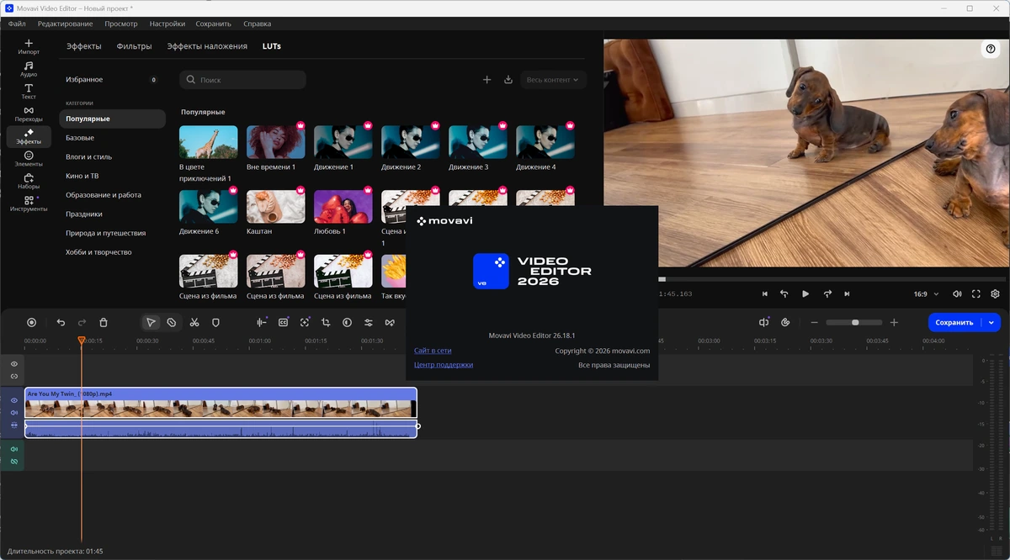Redo the last undone action

coord(82,322)
